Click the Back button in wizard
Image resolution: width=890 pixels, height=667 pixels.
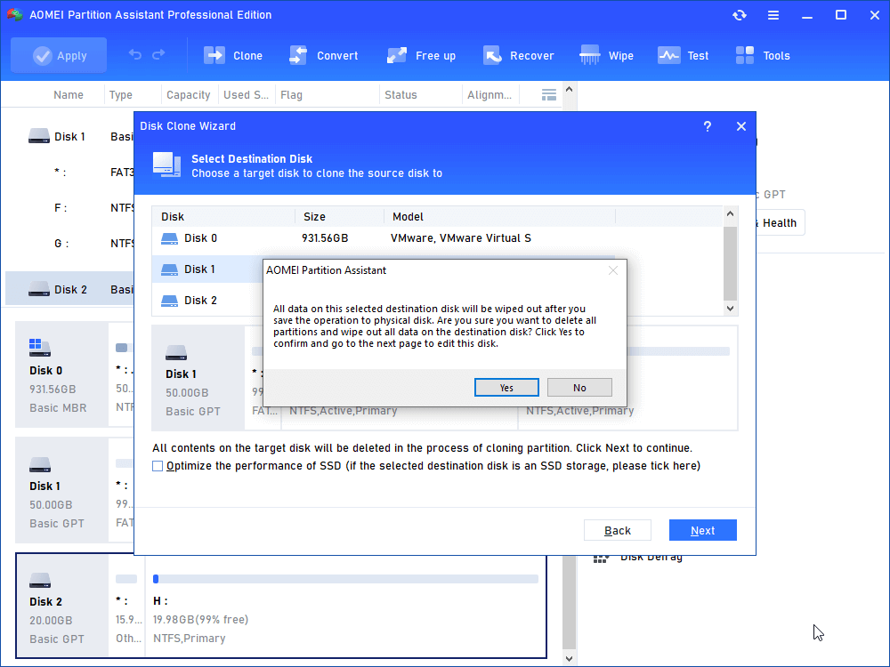point(618,530)
